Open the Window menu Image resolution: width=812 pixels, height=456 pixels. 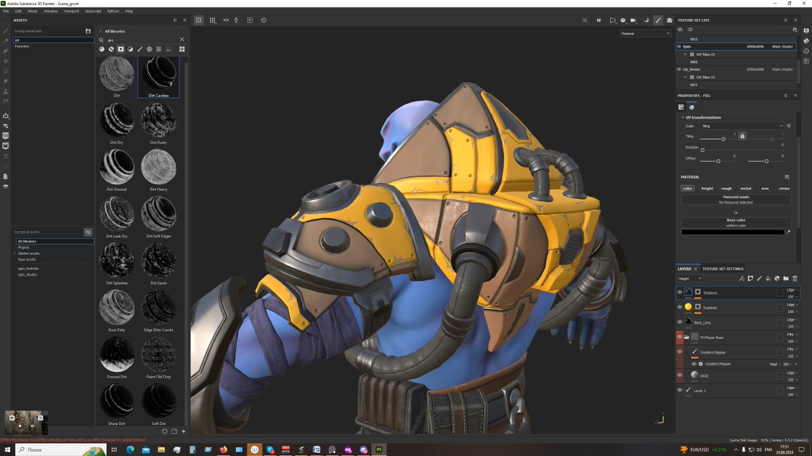[51, 11]
